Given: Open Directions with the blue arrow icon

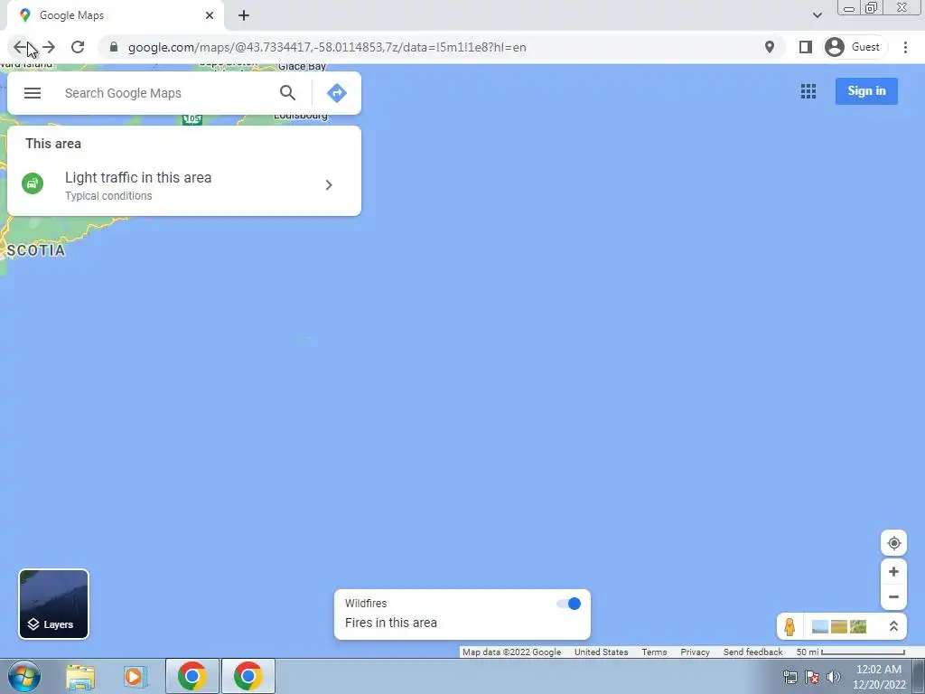Looking at the screenshot, I should tap(337, 93).
